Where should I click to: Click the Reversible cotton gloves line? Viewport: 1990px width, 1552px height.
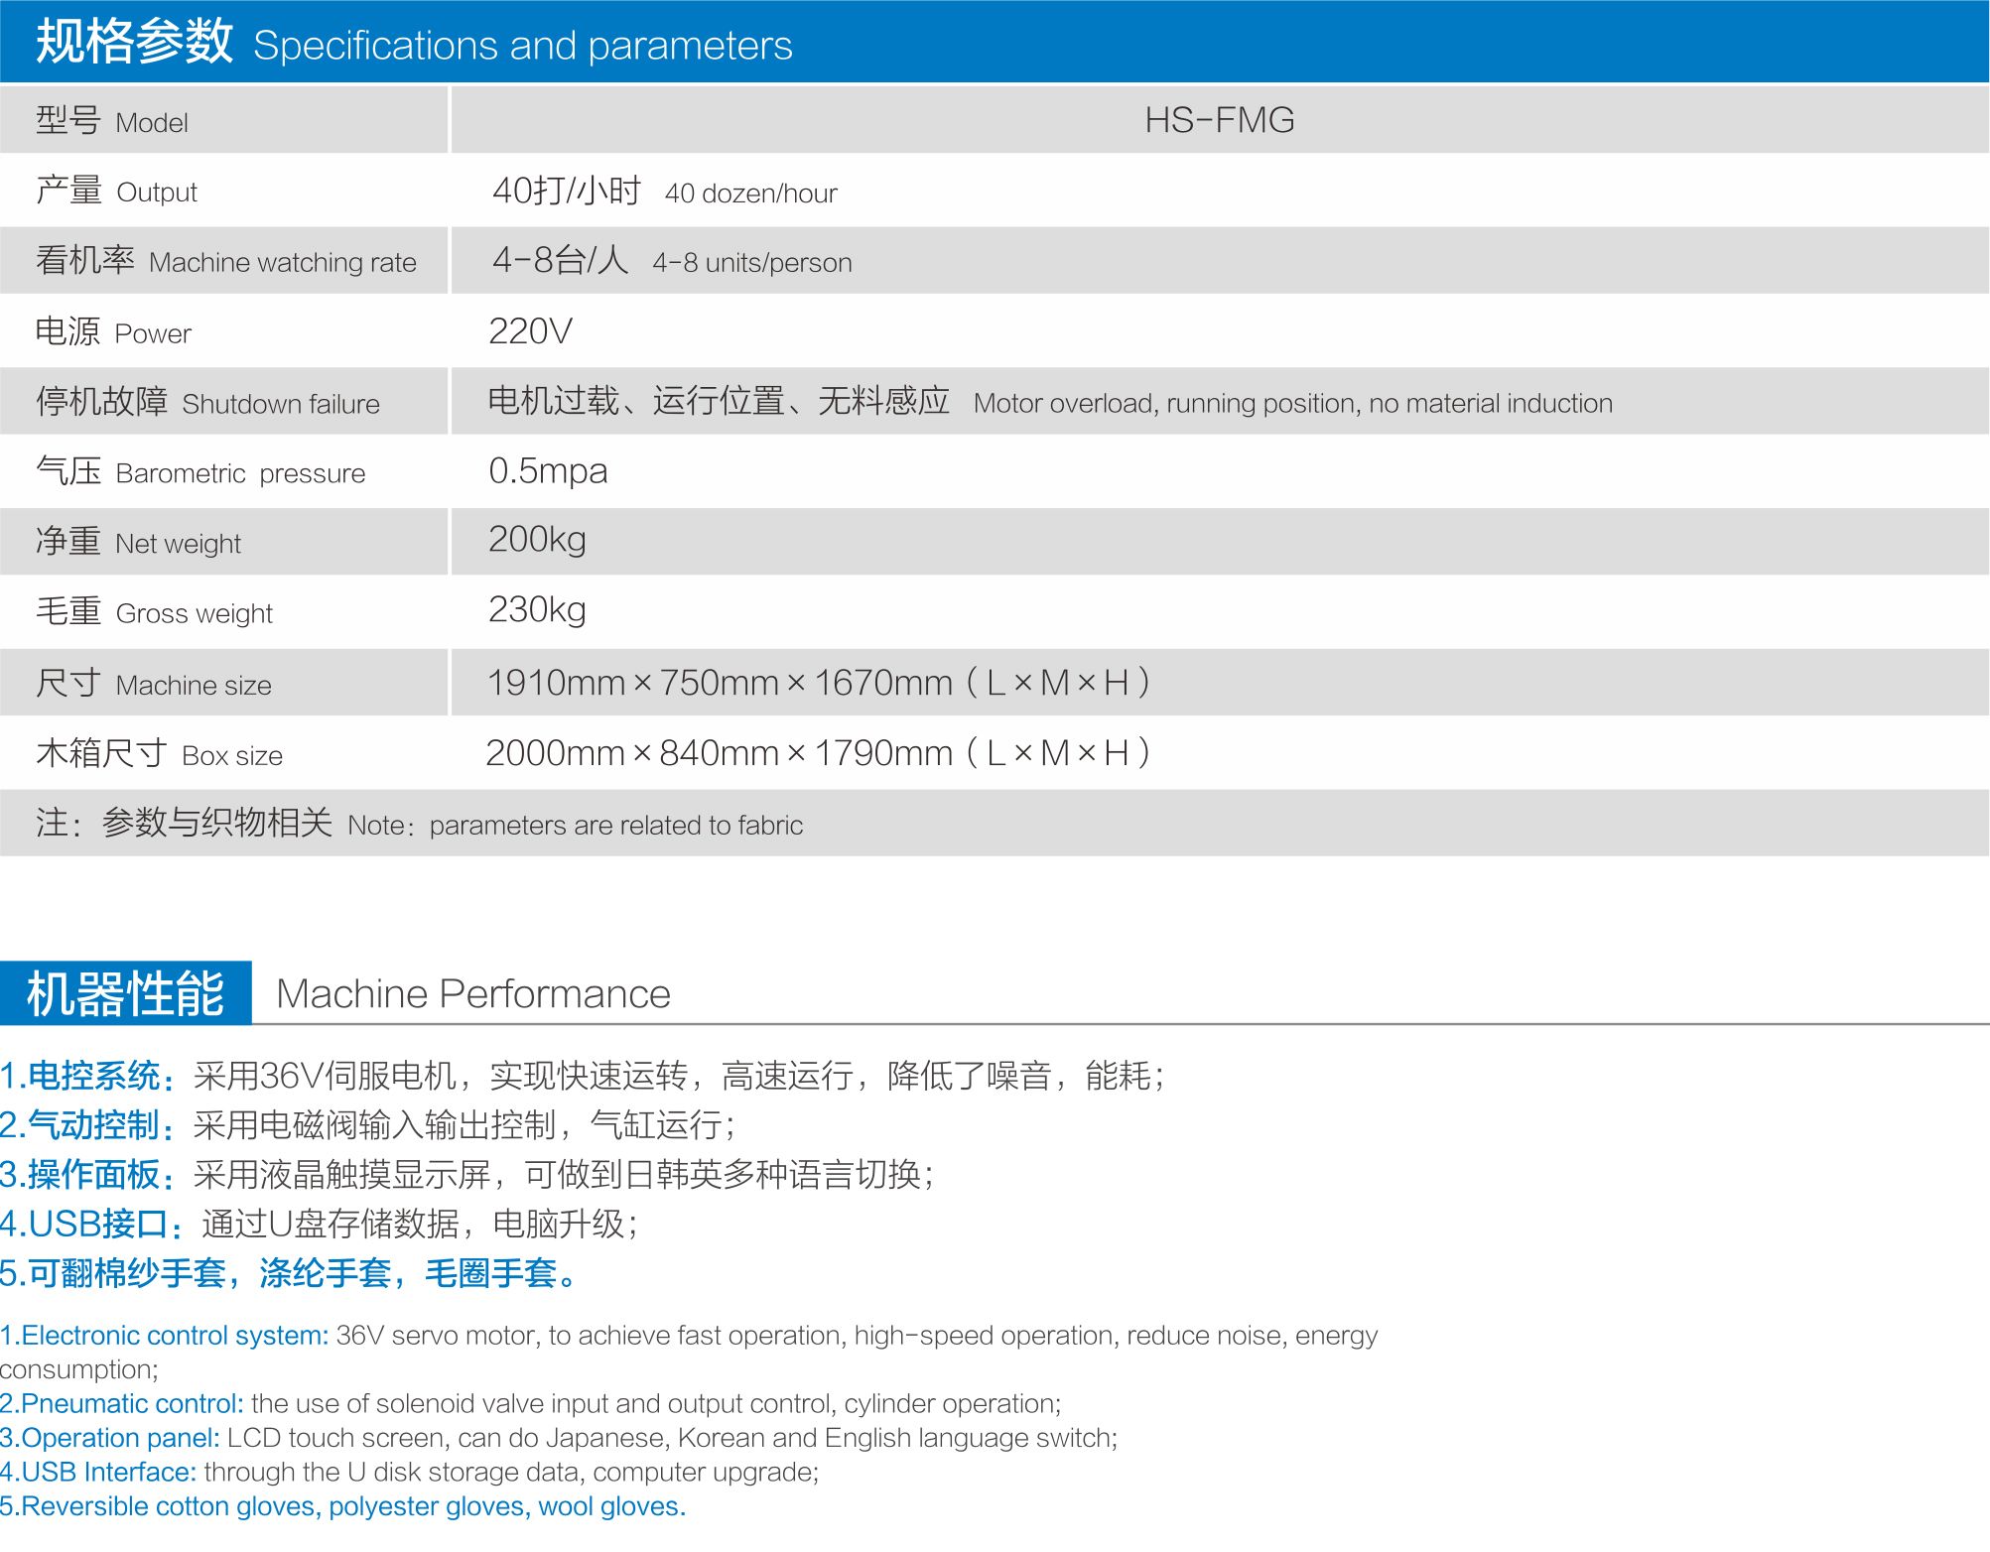[x=342, y=1506]
